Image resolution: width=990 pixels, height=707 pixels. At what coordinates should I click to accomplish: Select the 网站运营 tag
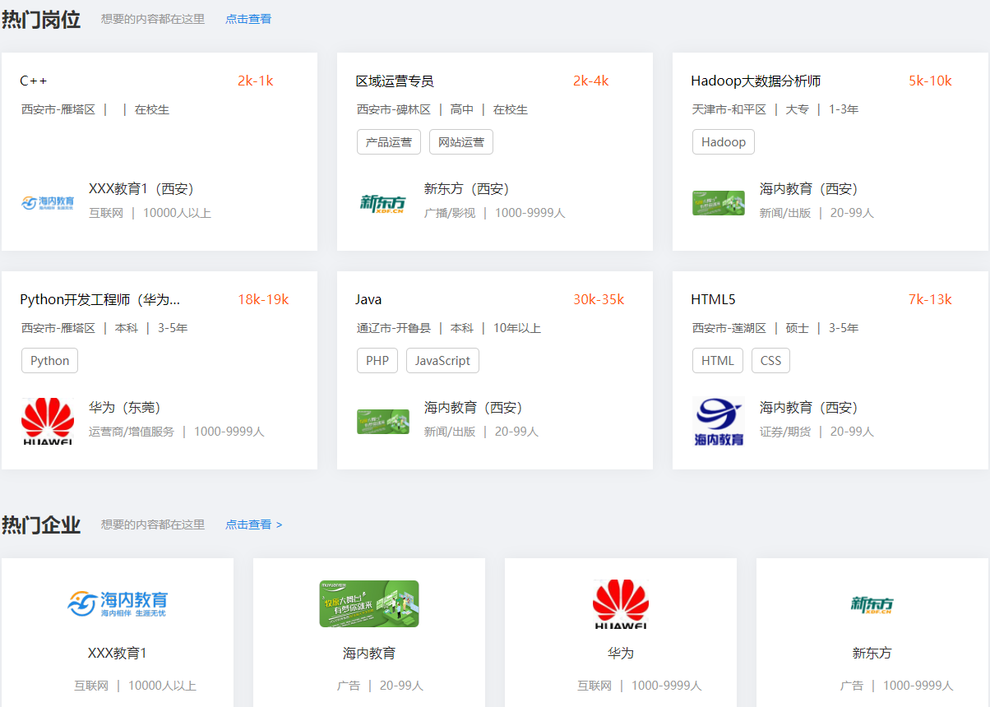click(x=461, y=142)
